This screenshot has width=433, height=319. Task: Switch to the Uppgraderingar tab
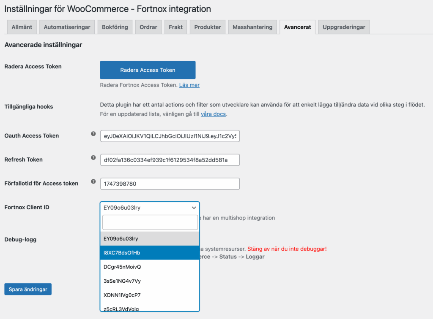tap(344, 27)
